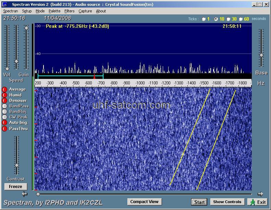Click the 21:50:16 clock display
271x210 pixels.
[x=14, y=18]
